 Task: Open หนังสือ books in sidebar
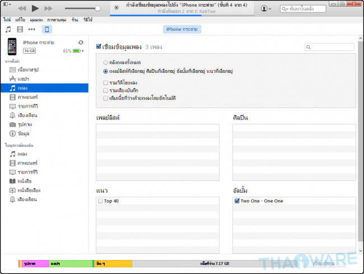[x=20, y=181]
